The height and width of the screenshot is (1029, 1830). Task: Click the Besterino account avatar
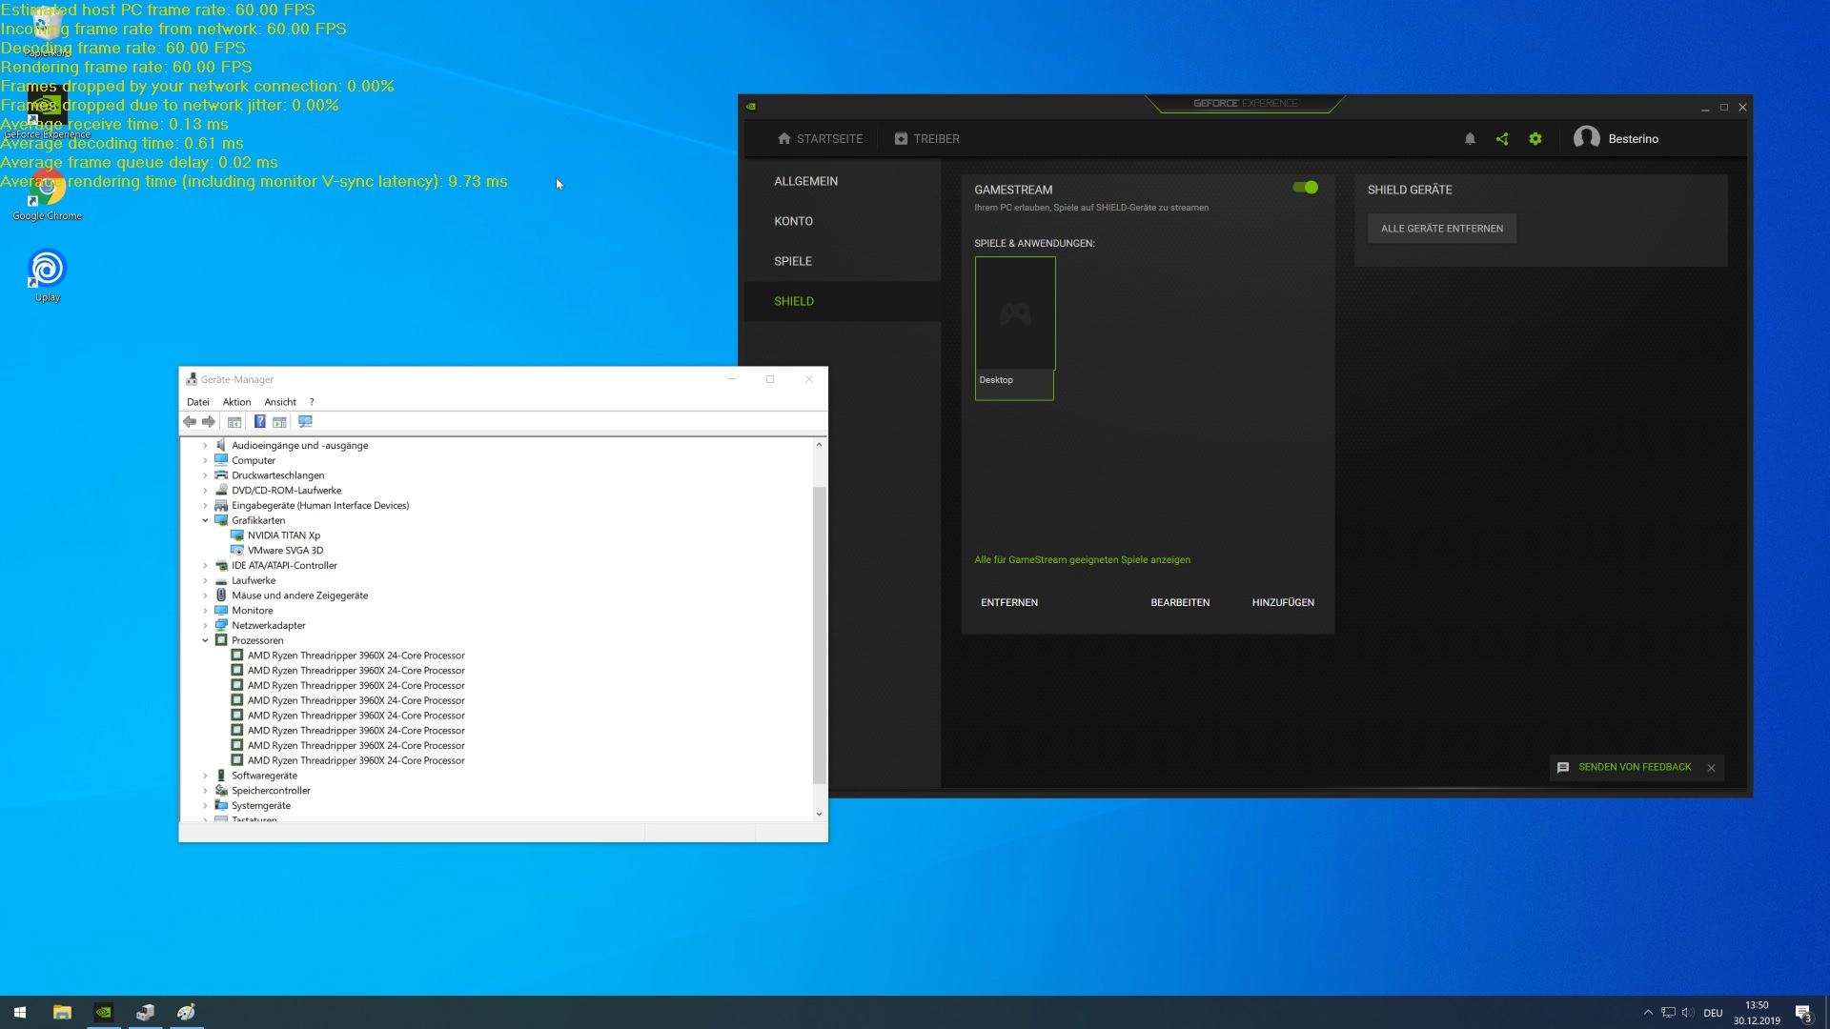(x=1586, y=138)
